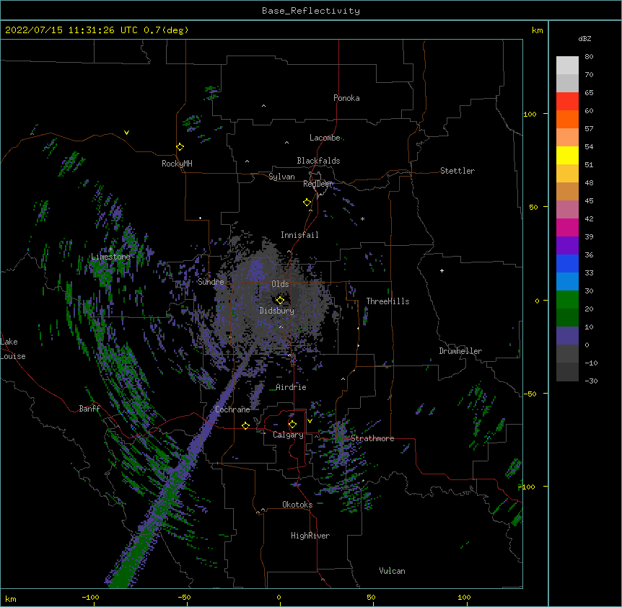
Task: Click the Didsbury city label
Action: click(277, 311)
